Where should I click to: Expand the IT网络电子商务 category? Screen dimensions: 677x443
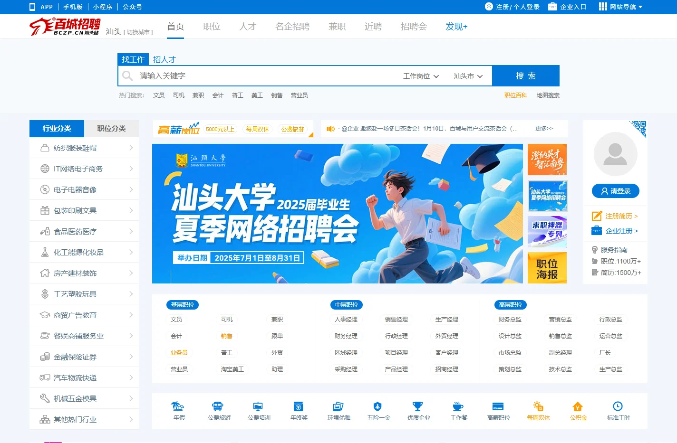84,169
